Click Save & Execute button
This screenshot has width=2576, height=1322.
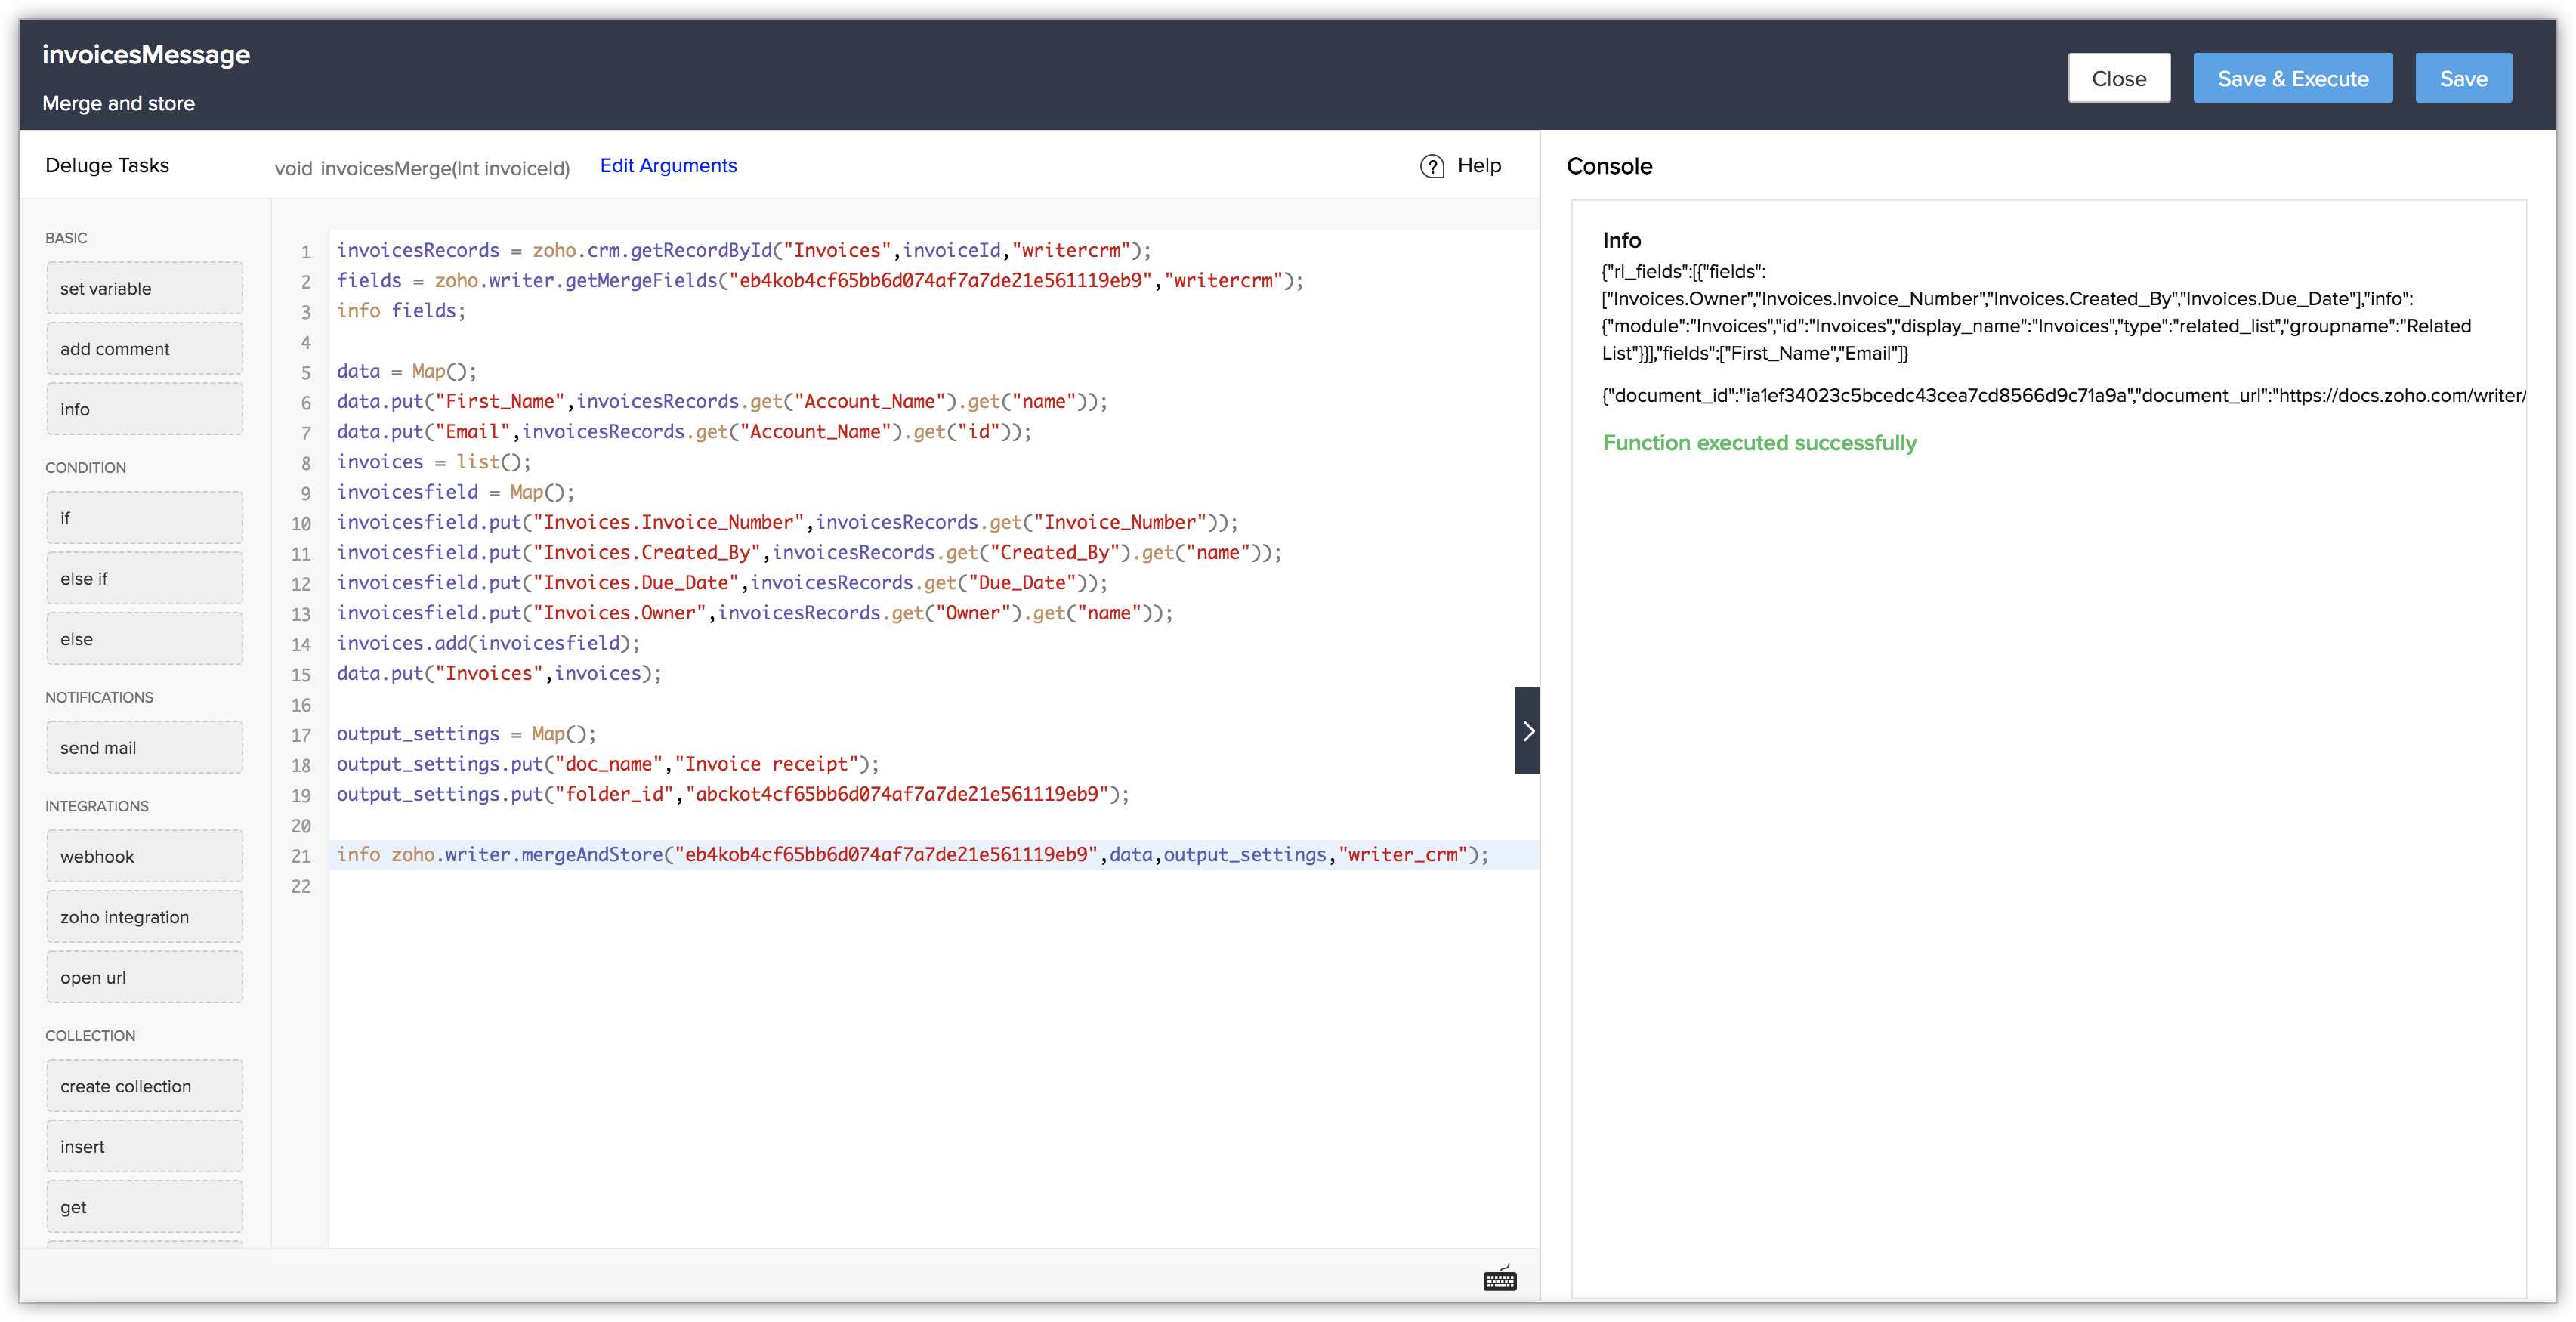coord(2293,78)
